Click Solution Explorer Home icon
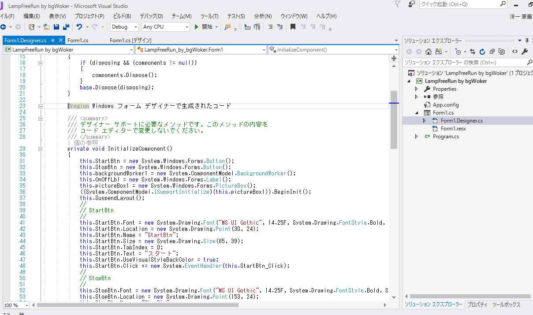 pos(428,52)
